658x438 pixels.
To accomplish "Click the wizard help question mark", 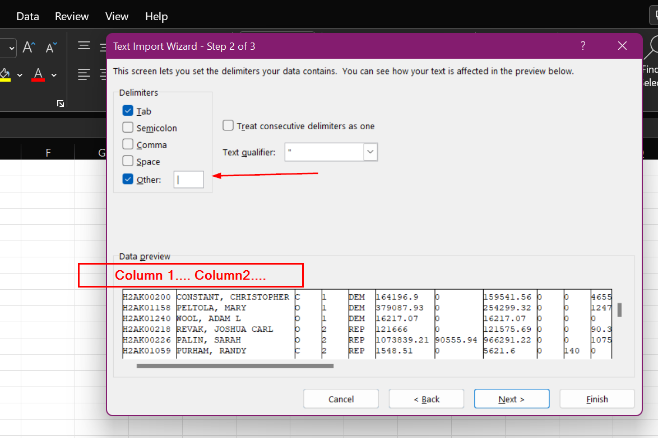I will click(583, 46).
